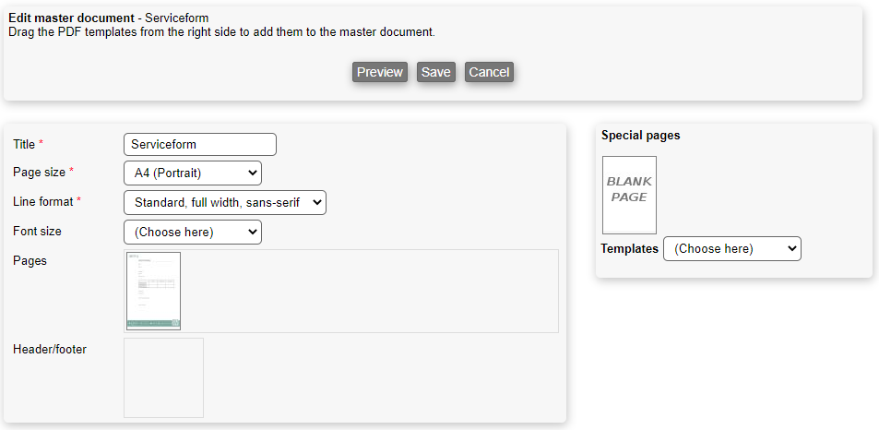Viewport: 879px width, 430px height.
Task: Click the Special pages heading
Action: coord(640,135)
